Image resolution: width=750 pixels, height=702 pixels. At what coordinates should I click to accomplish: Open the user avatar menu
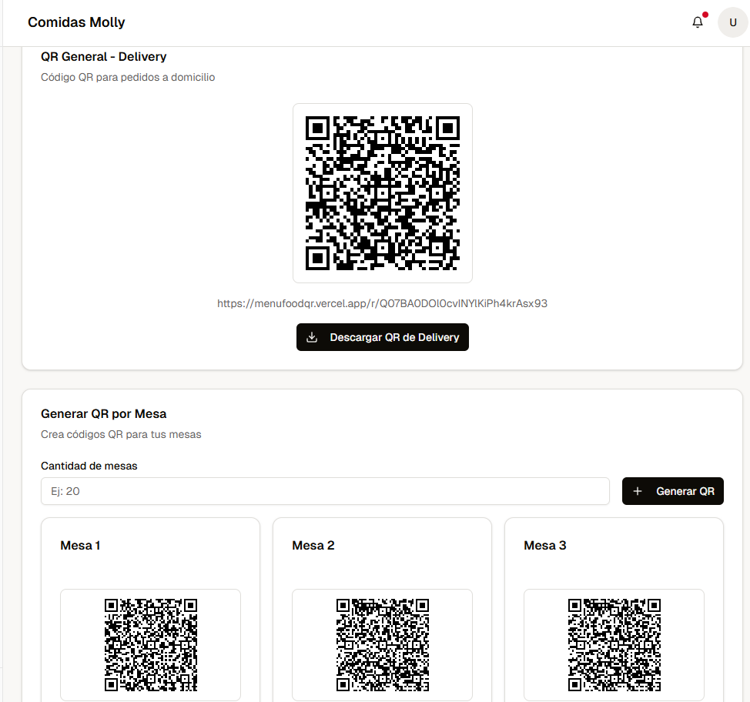pyautogui.click(x=732, y=22)
